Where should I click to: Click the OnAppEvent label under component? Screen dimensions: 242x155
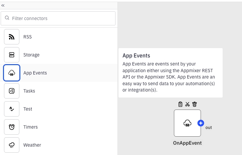(187, 143)
